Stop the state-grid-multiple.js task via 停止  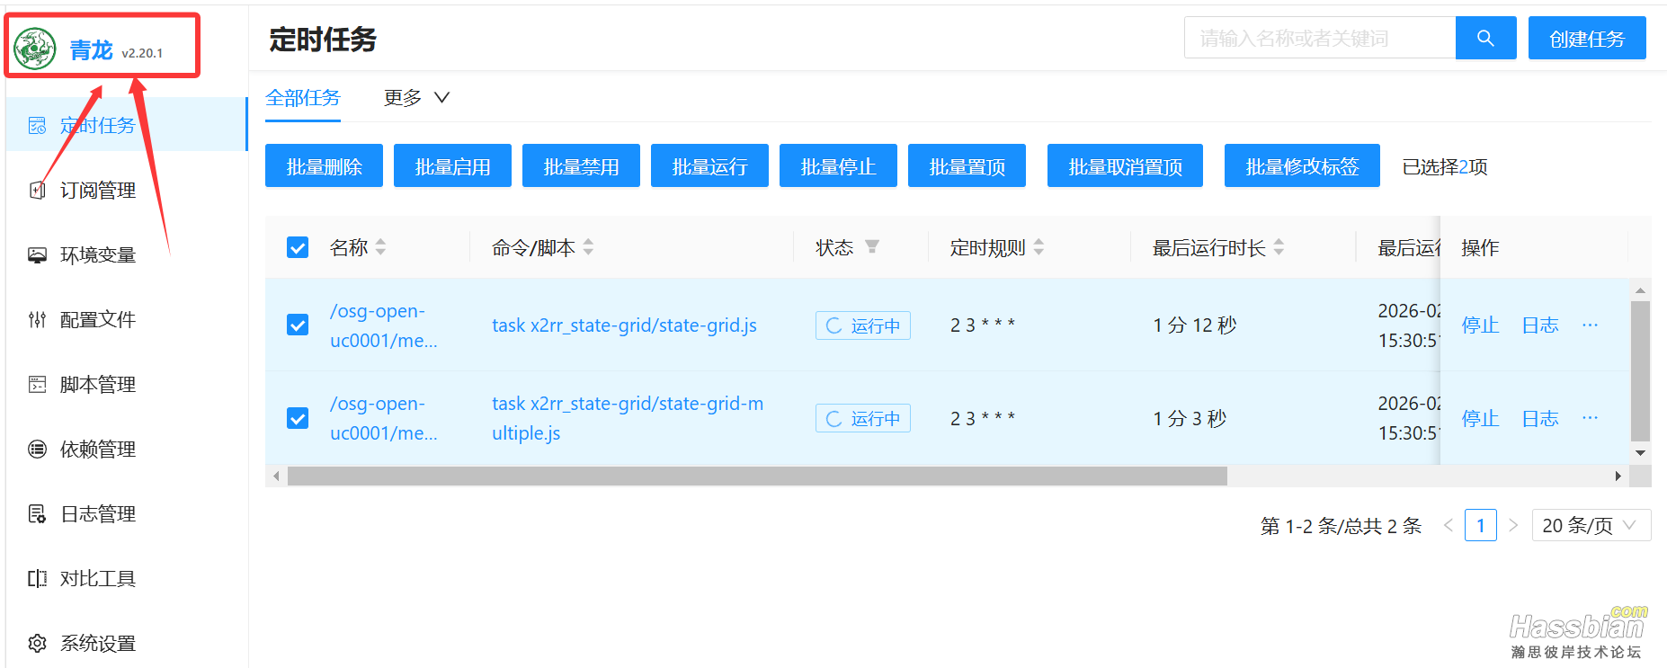click(1480, 418)
